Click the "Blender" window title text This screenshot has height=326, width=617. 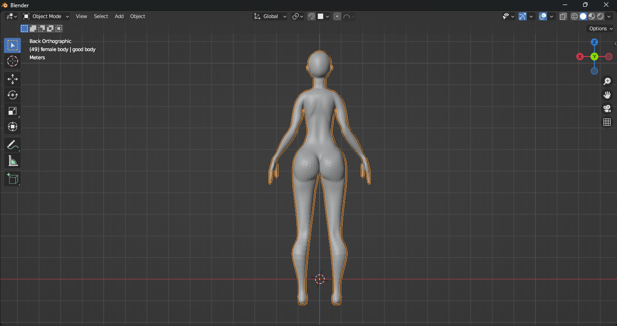tap(19, 5)
